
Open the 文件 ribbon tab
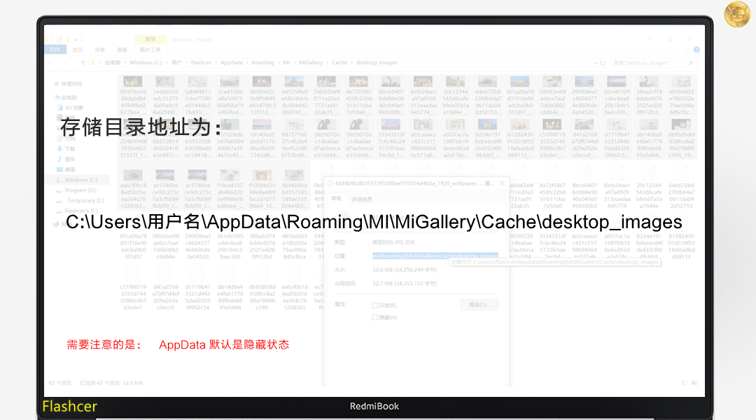[55, 50]
